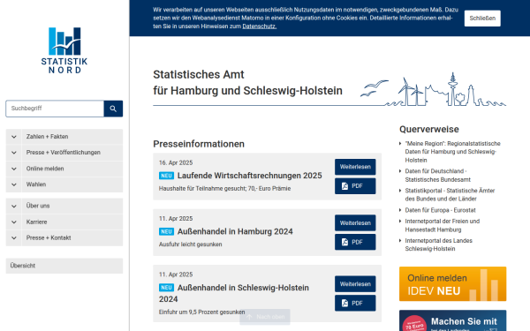Open the Presse + Kontakt menu item
Screen dimensions: 530x331
(72, 237)
